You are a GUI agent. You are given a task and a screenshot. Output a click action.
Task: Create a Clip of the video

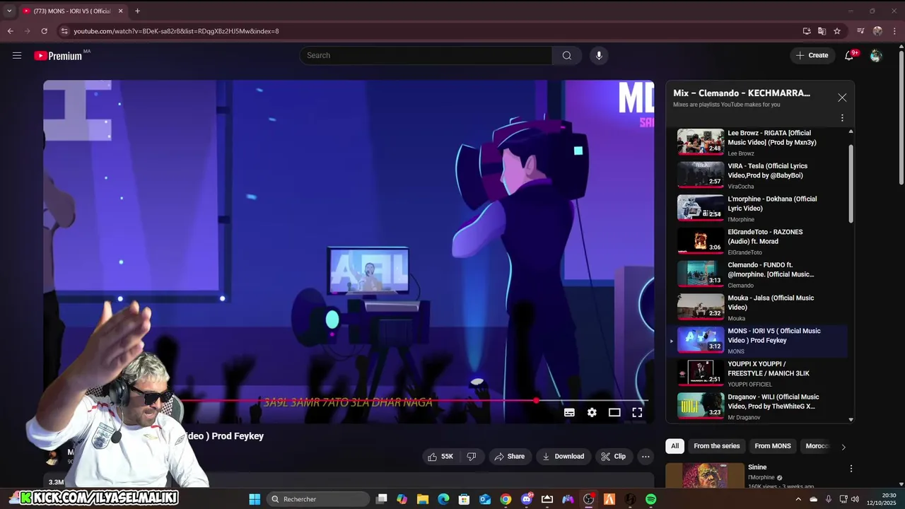(x=613, y=457)
